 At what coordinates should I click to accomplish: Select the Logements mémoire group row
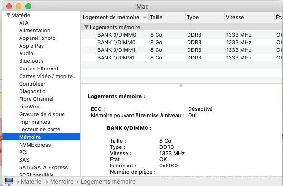(x=181, y=27)
